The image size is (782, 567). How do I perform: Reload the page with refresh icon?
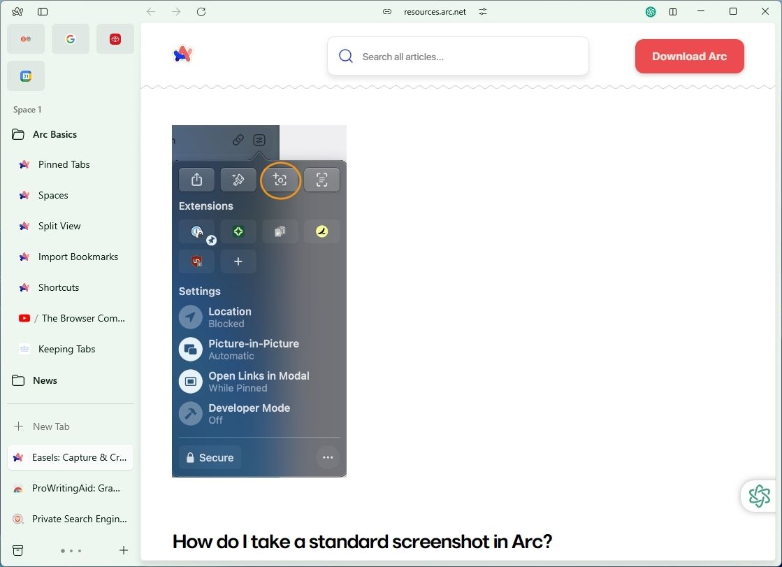[x=201, y=11]
